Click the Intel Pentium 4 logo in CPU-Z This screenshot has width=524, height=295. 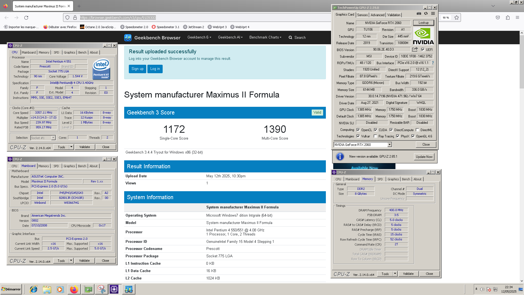[101, 69]
